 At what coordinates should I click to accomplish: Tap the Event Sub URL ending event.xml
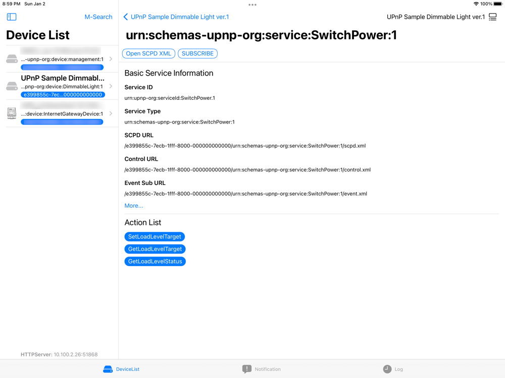point(246,194)
